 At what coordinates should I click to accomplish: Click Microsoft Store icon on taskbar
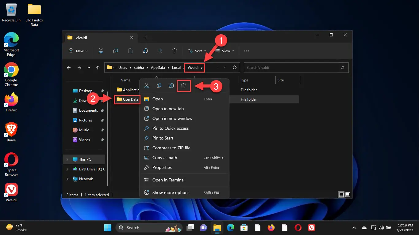pos(244,228)
